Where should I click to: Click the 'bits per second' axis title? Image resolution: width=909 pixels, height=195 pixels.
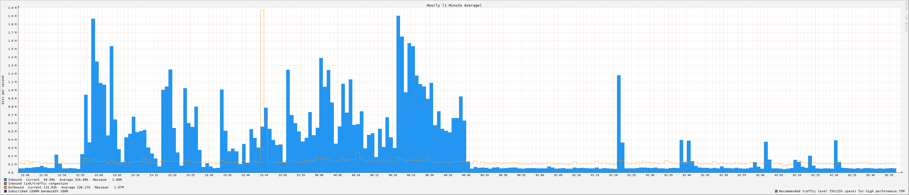(x=3, y=90)
